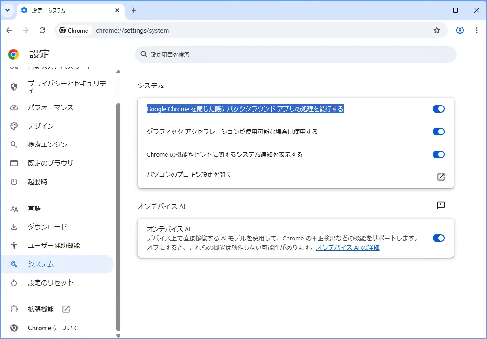487x339 pixels.
Task: Click shield icon for プライバシーとセキュリティ
Action: click(14, 86)
